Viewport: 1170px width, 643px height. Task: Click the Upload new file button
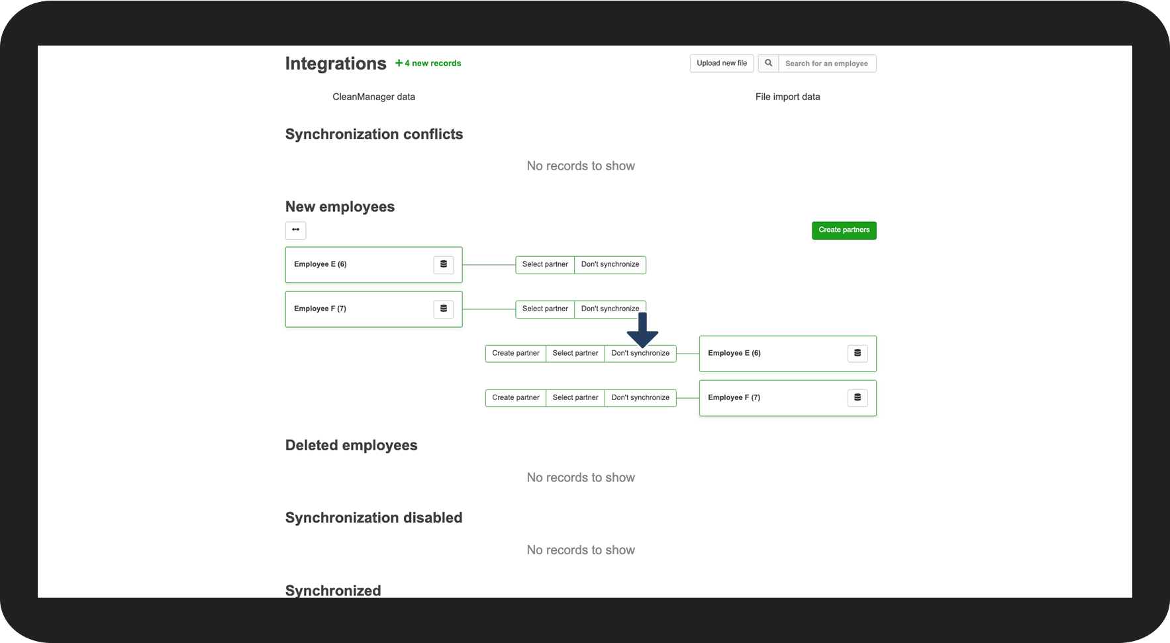722,64
